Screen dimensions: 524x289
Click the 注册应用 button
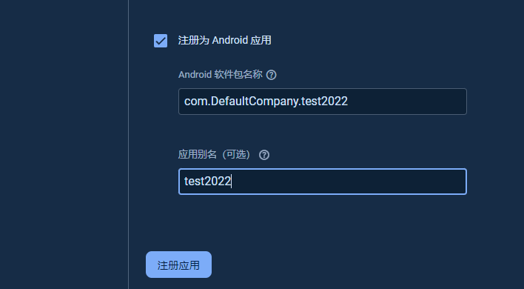pyautogui.click(x=178, y=265)
